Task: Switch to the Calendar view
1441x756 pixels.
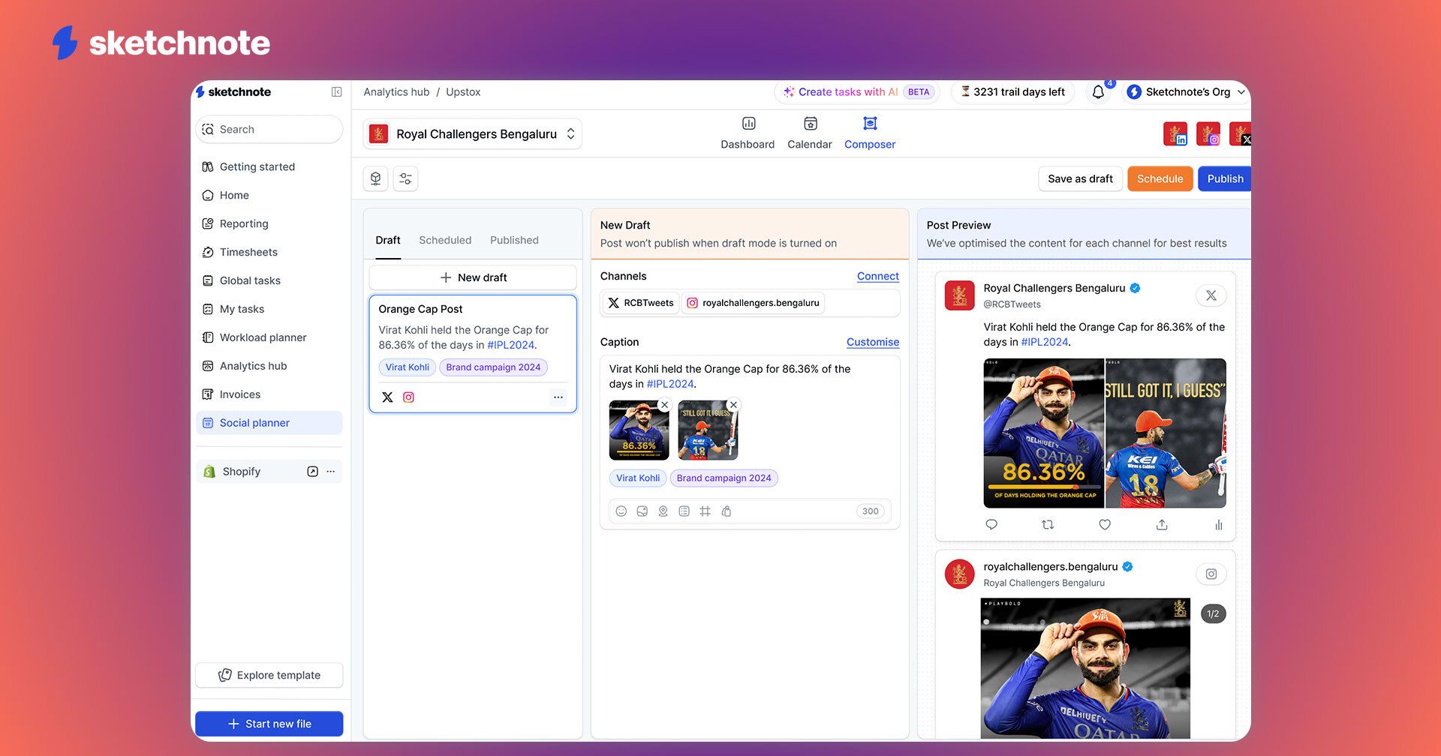Action: 810,133
